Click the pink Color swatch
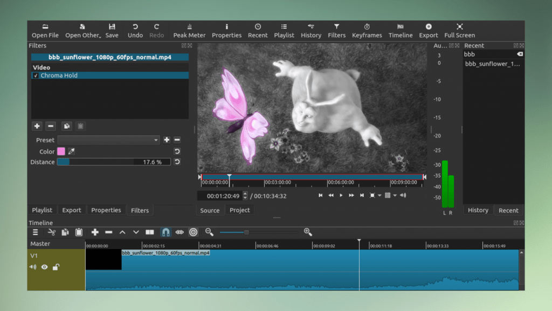The width and height of the screenshot is (552, 311). pyautogui.click(x=61, y=151)
